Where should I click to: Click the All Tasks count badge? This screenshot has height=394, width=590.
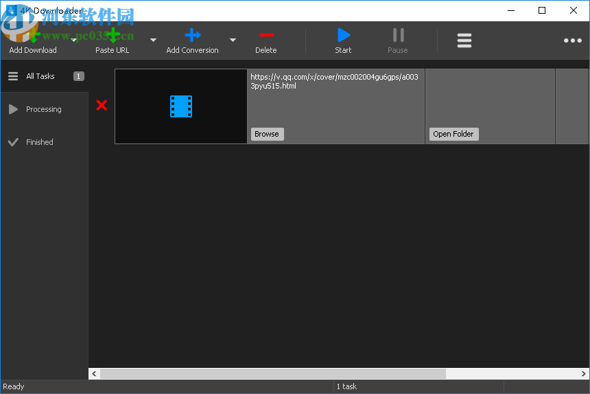click(79, 76)
